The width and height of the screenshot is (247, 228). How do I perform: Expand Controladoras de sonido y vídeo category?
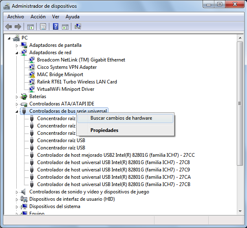click(17, 192)
